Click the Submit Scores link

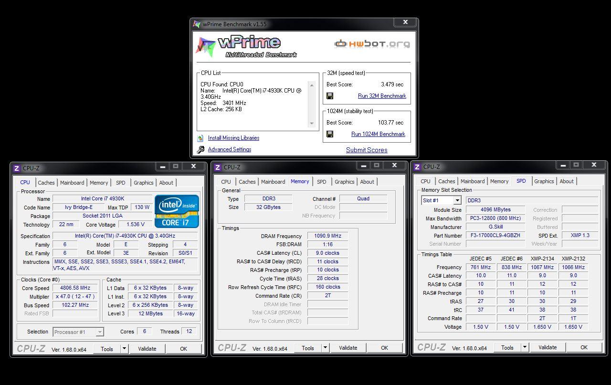(x=367, y=150)
